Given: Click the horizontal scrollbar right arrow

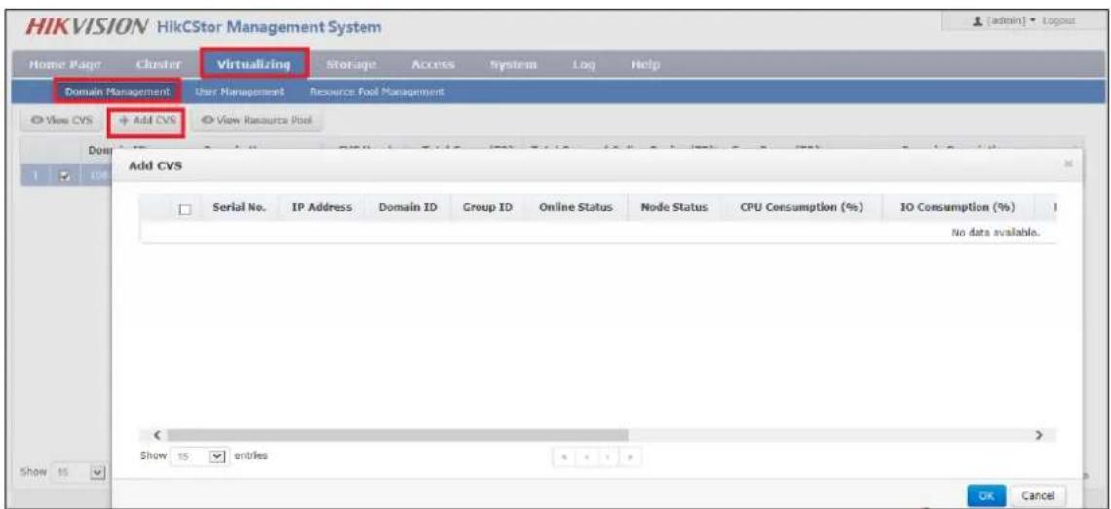Looking at the screenshot, I should 1039,434.
